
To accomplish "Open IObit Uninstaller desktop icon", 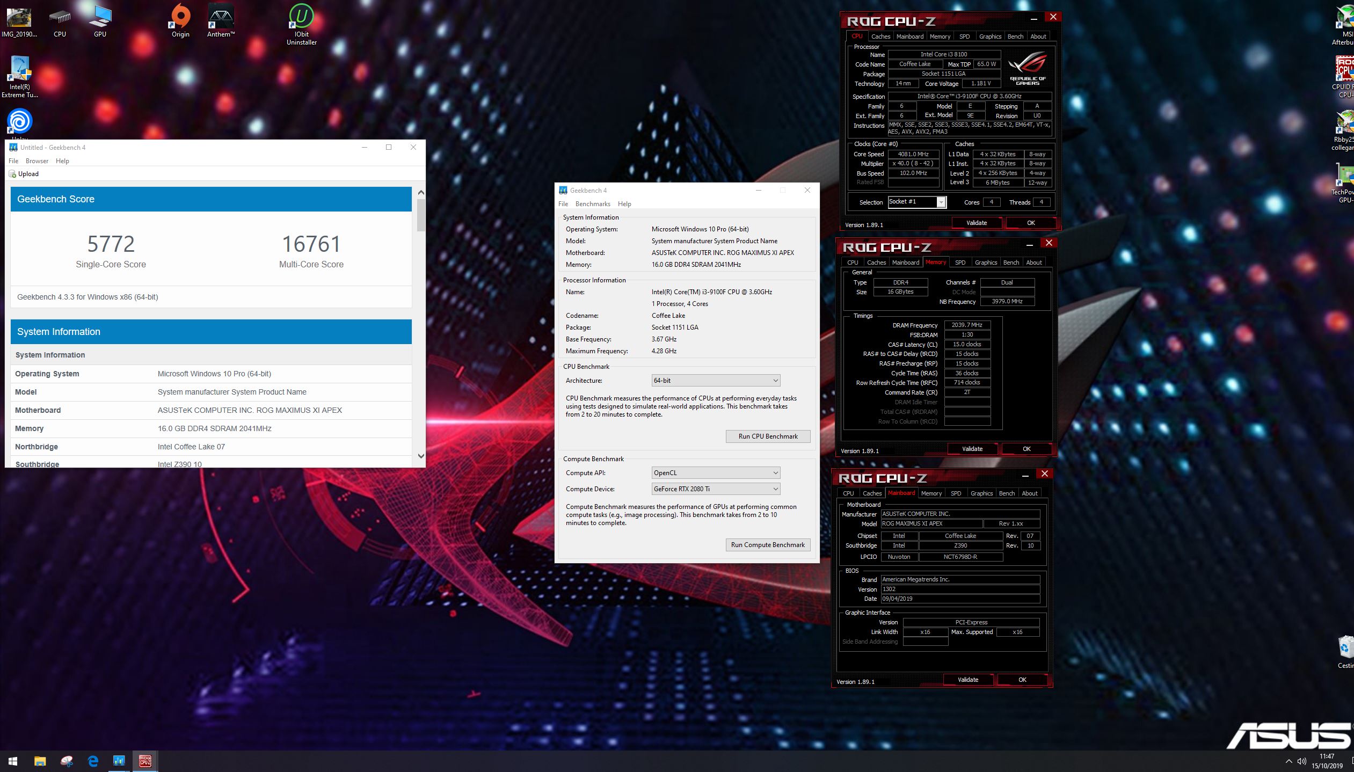I will (x=302, y=25).
